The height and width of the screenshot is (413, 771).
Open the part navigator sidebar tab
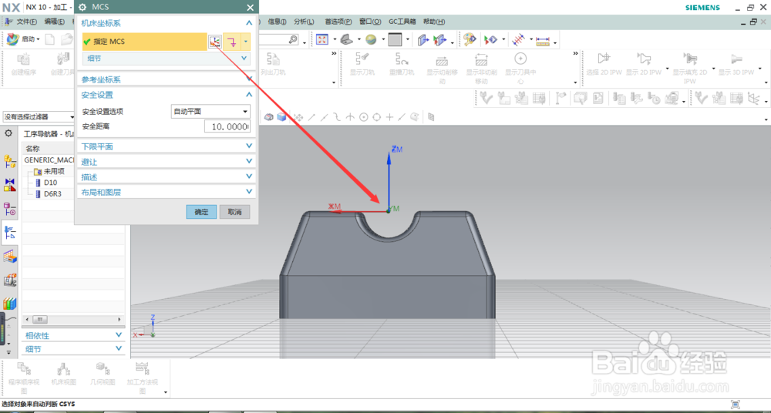coord(9,209)
